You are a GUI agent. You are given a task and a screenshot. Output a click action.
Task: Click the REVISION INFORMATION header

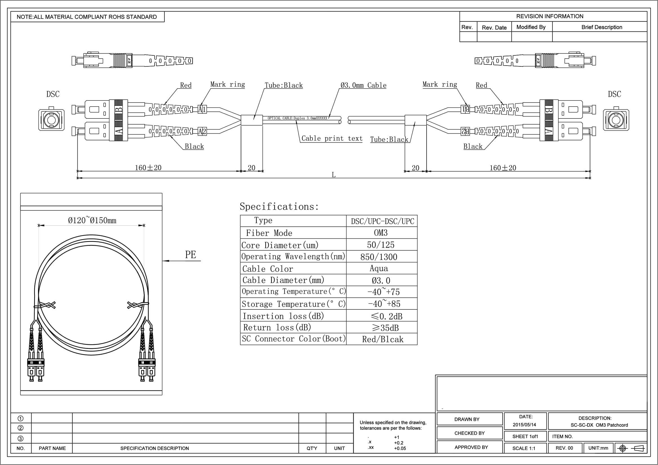550,16
